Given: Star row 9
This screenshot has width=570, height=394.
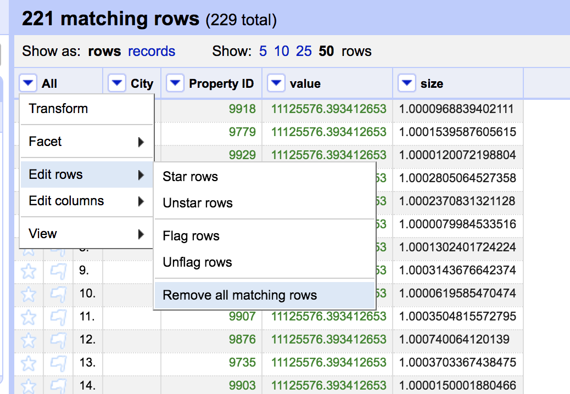Looking at the screenshot, I should click(29, 271).
